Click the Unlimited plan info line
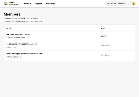Screen dimensions: 139x97 [x=23, y=21]
